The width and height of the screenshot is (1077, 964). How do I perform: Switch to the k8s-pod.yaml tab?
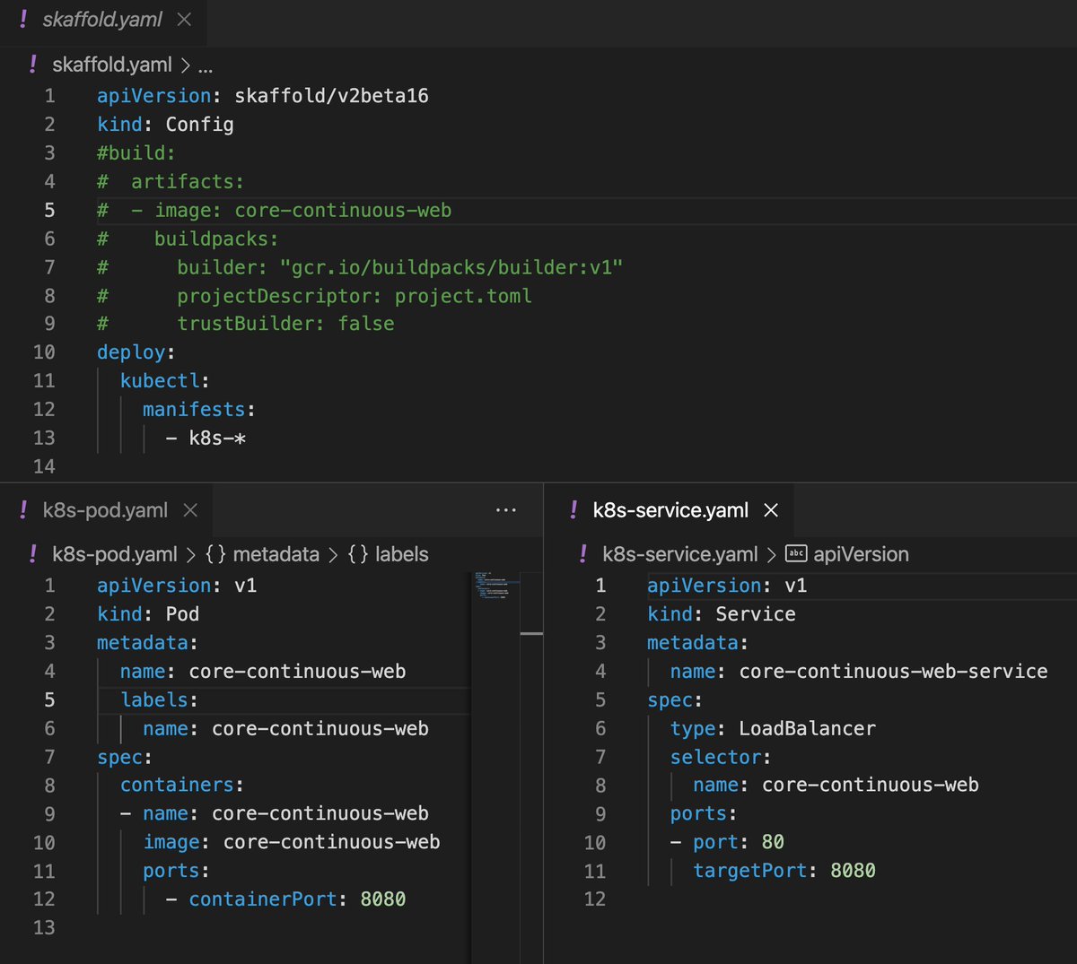click(x=105, y=510)
